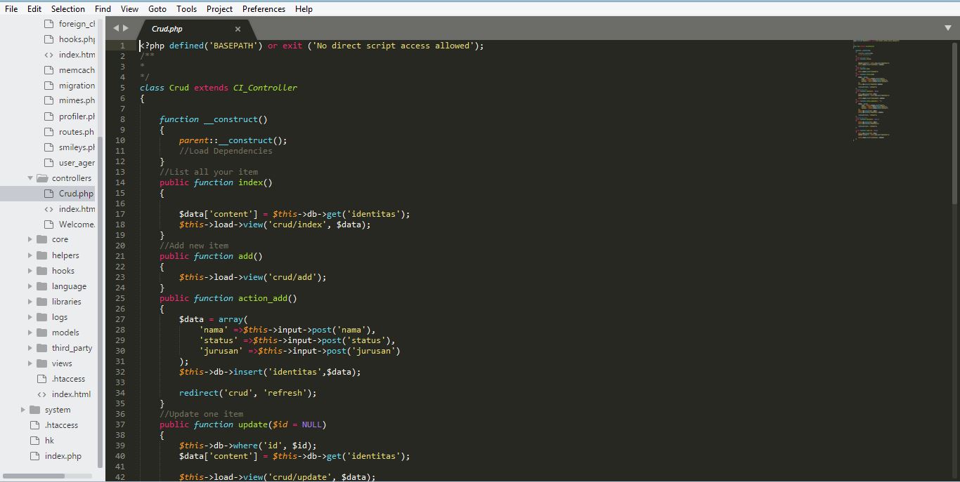
Task: Click the core folder icon
Action: click(x=42, y=239)
